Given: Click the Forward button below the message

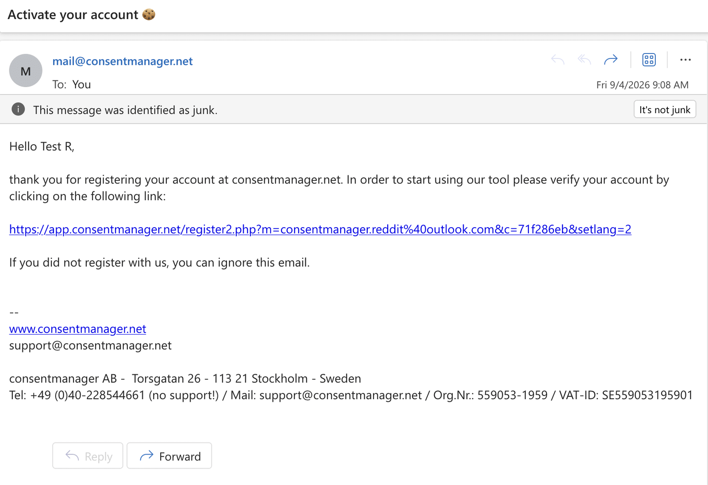Looking at the screenshot, I should [169, 456].
